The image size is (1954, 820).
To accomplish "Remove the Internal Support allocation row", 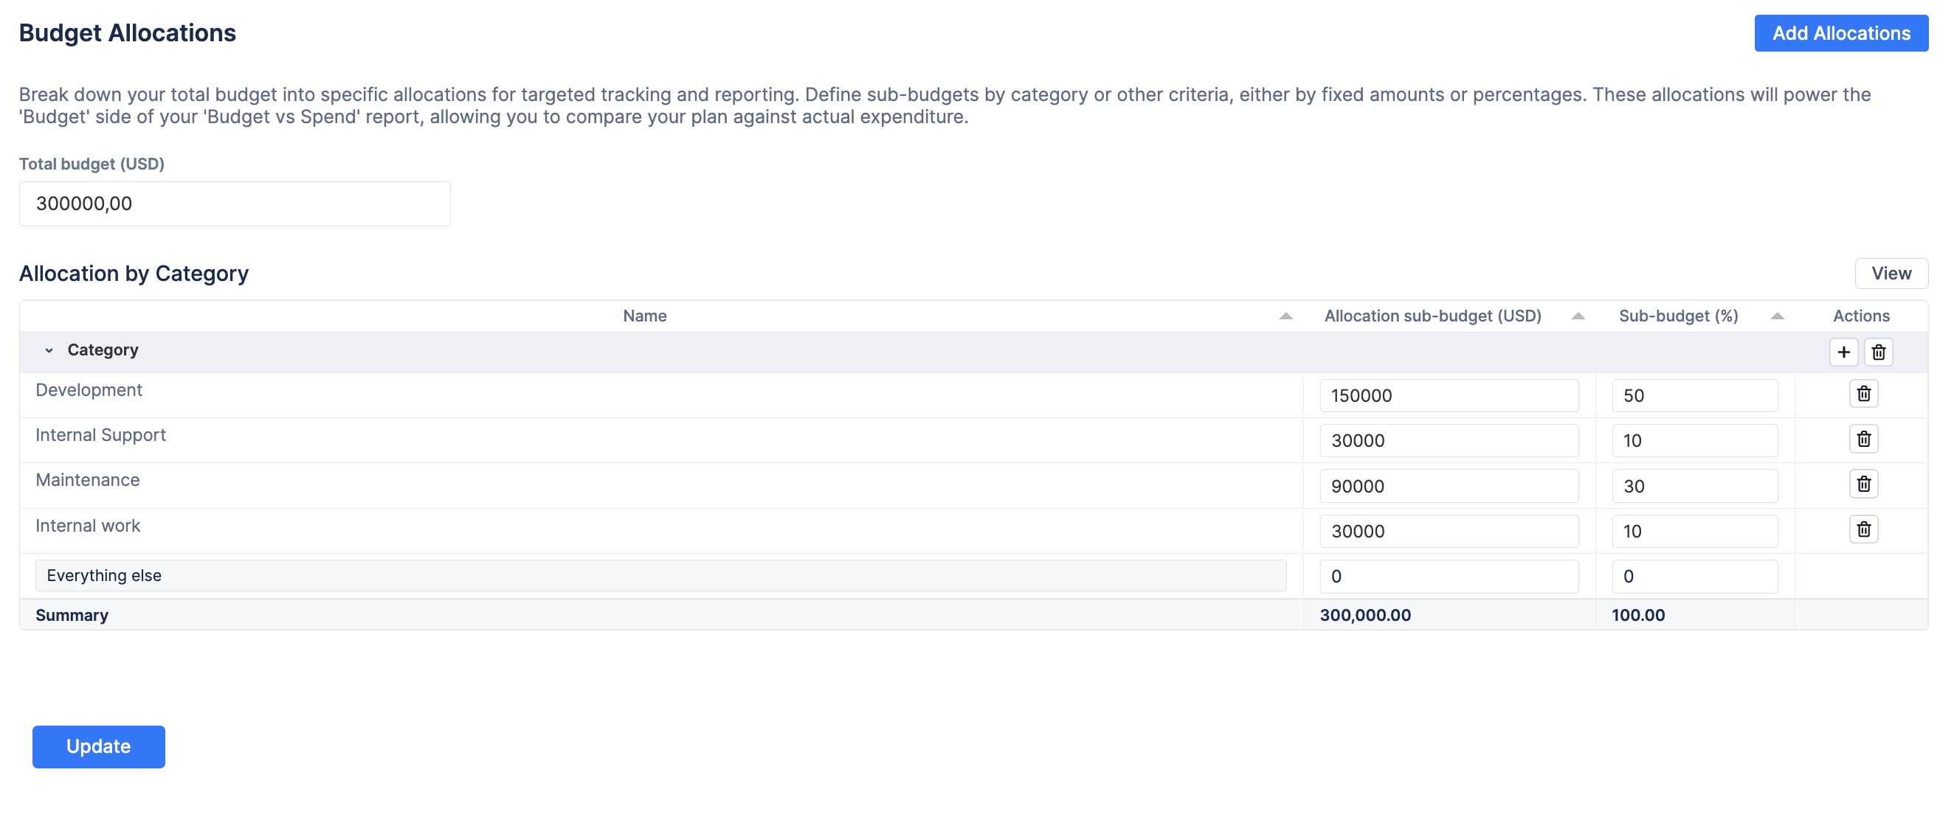I will point(1863,439).
